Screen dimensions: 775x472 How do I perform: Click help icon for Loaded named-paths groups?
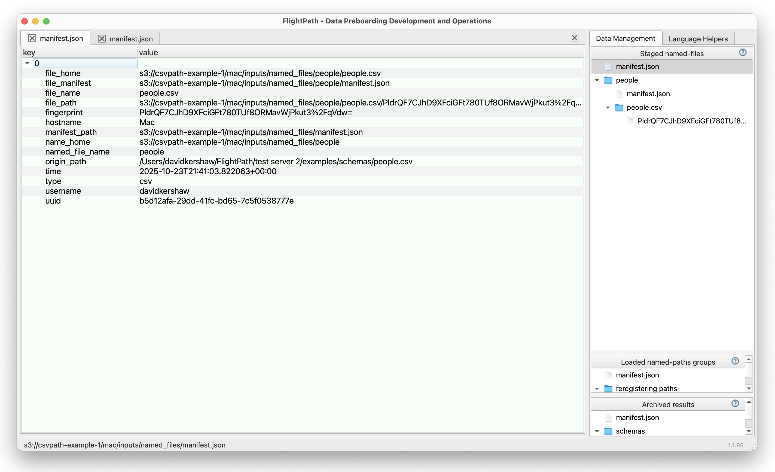(735, 361)
